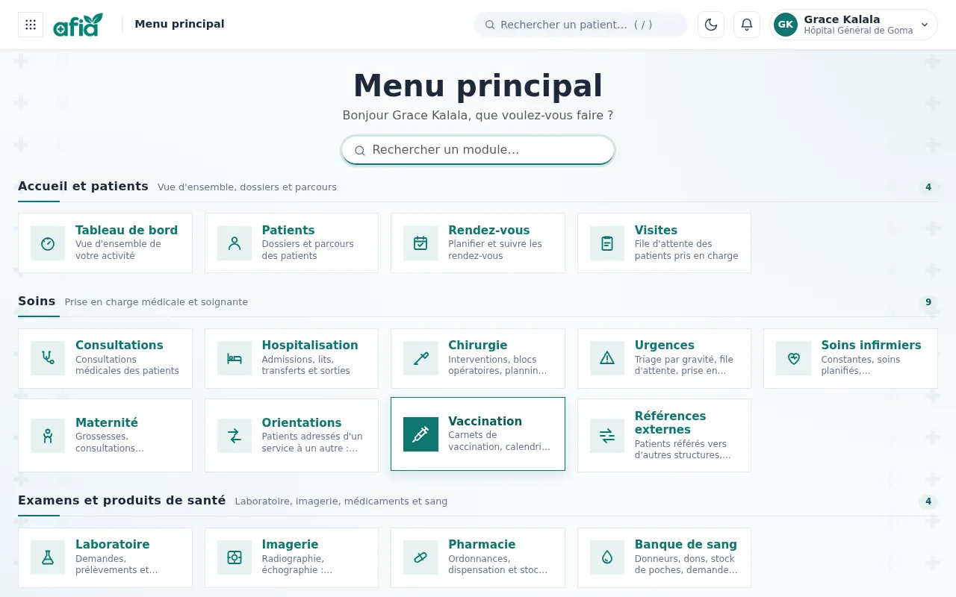Click the Patients person icon
956x597 pixels.
pos(235,243)
